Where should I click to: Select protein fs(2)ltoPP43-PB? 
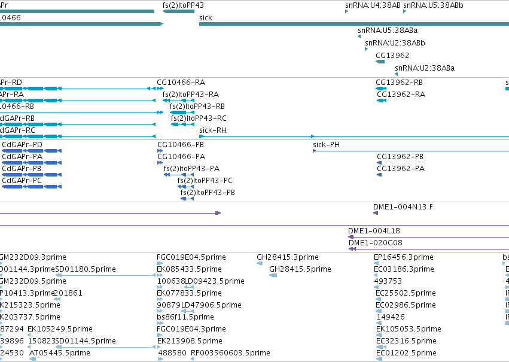point(208,193)
